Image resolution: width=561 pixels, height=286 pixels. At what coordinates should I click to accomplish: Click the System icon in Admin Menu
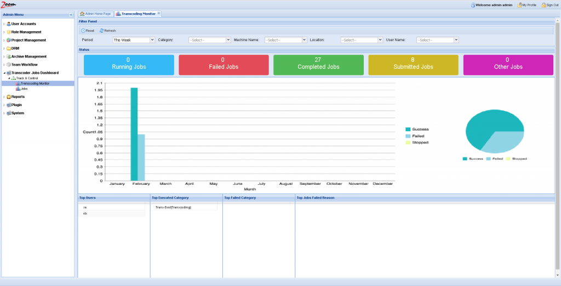9,113
